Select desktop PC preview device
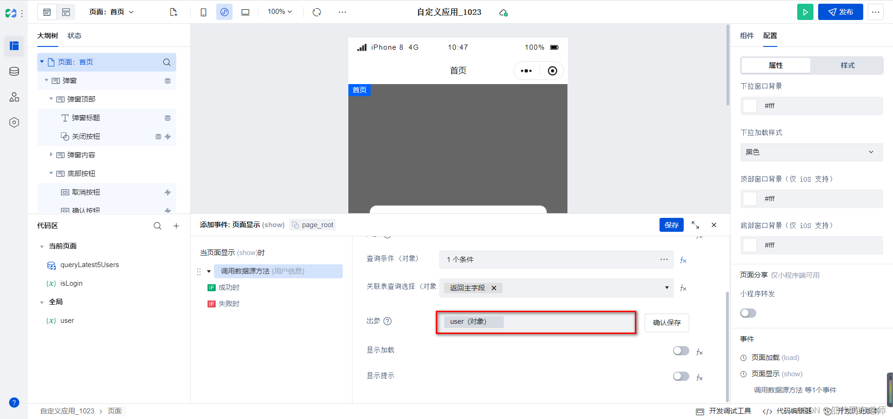This screenshot has height=419, width=893. pyautogui.click(x=245, y=12)
